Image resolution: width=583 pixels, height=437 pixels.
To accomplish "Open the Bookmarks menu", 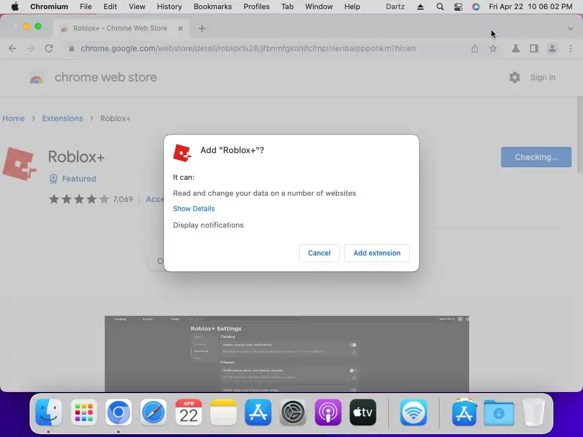I will click(x=213, y=7).
